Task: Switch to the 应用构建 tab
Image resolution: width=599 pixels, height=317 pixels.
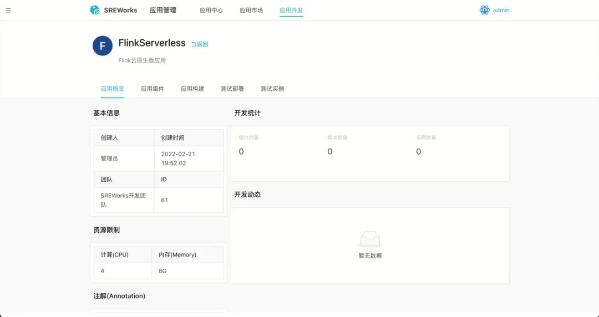Action: [192, 89]
